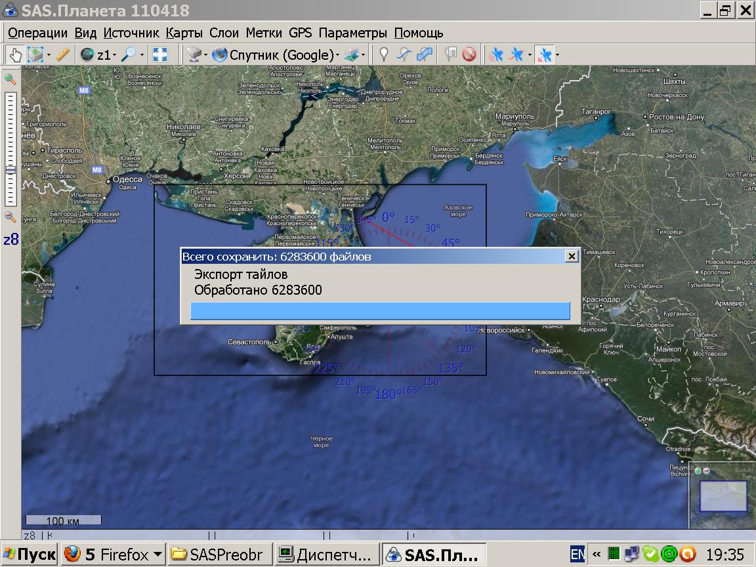Toggle the first GPS satellite connect button
Image resolution: width=756 pixels, height=567 pixels.
tap(496, 55)
